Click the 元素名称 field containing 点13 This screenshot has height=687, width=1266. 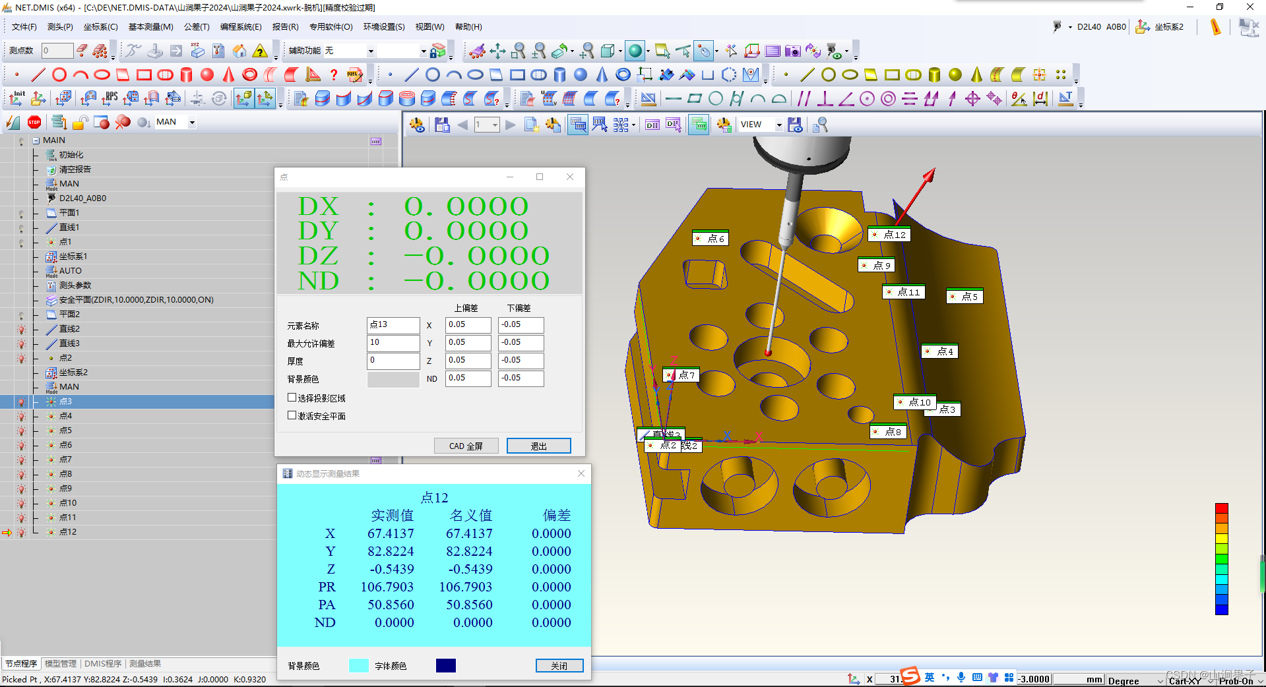coord(393,325)
